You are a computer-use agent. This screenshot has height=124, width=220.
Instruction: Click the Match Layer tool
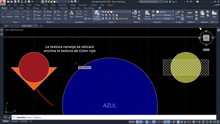122,19
